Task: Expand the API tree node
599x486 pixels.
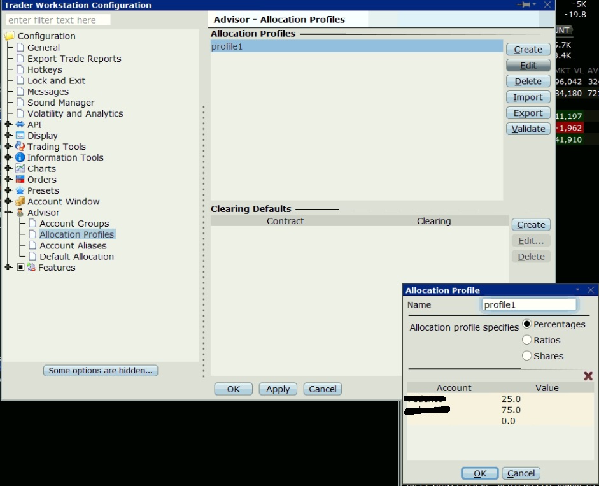Action: [8, 124]
